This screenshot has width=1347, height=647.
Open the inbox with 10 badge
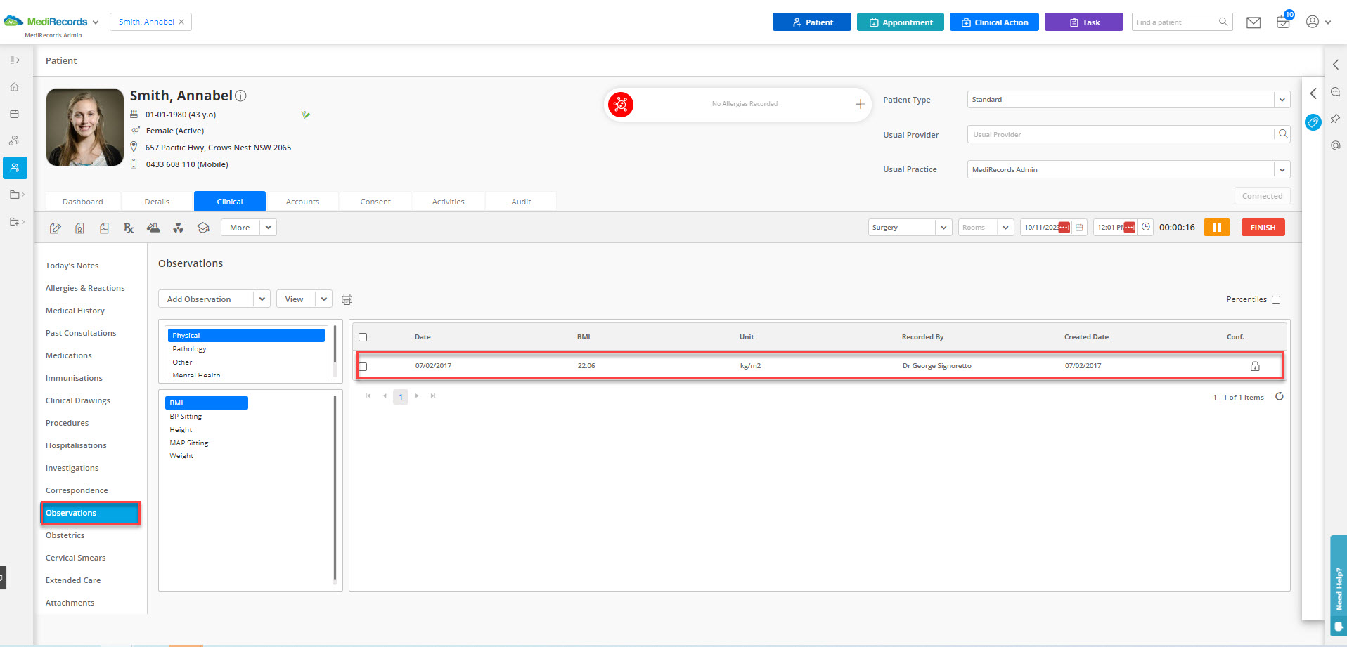click(1283, 22)
